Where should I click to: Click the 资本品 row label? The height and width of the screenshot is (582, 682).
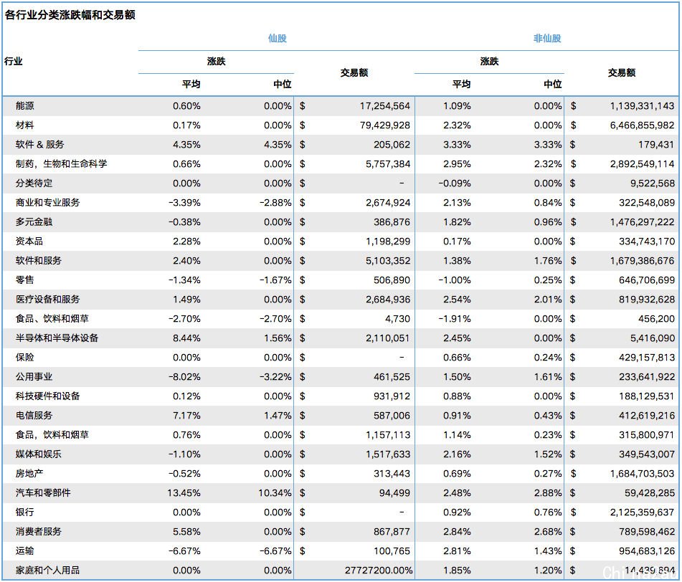29,242
